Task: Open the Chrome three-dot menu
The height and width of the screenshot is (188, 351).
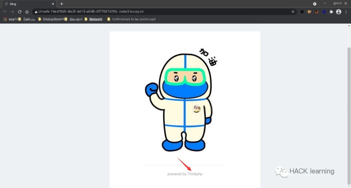Action: (346, 12)
